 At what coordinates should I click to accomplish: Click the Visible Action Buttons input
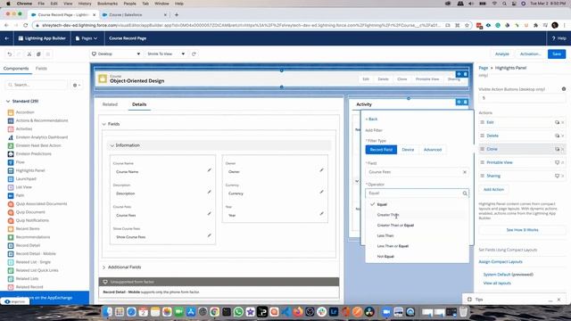(x=522, y=98)
